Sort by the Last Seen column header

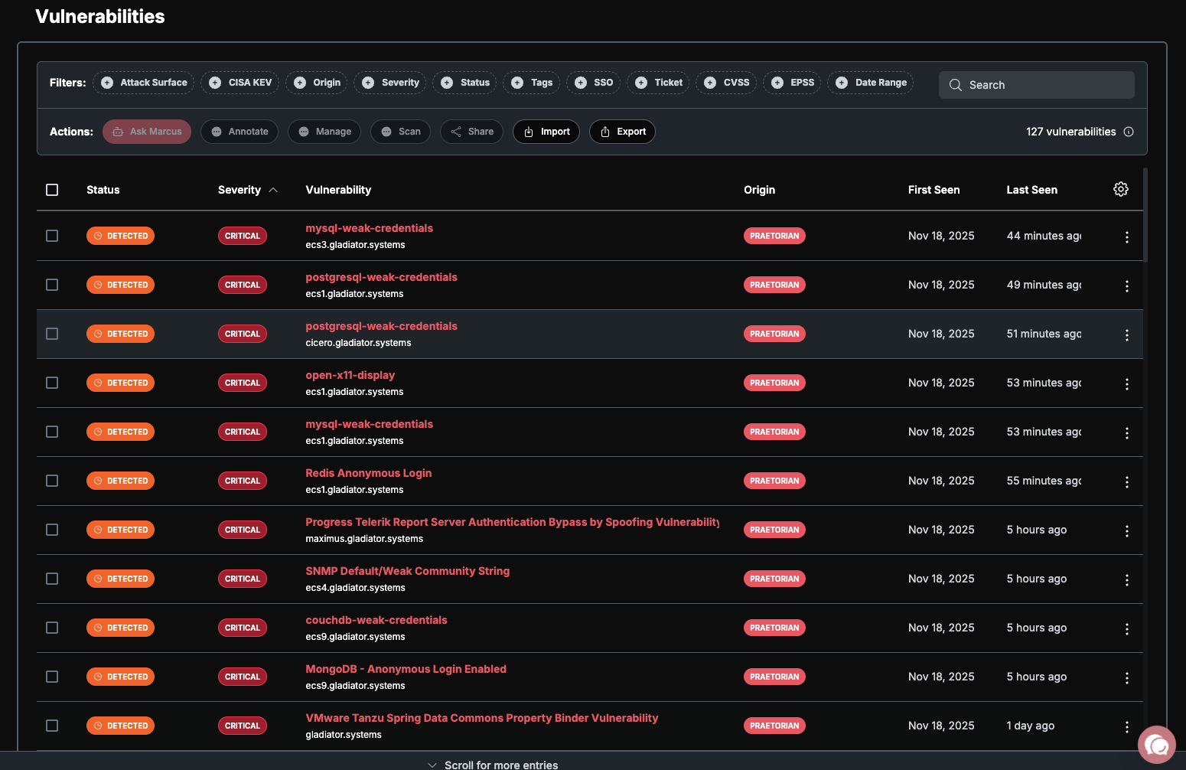pos(1031,190)
